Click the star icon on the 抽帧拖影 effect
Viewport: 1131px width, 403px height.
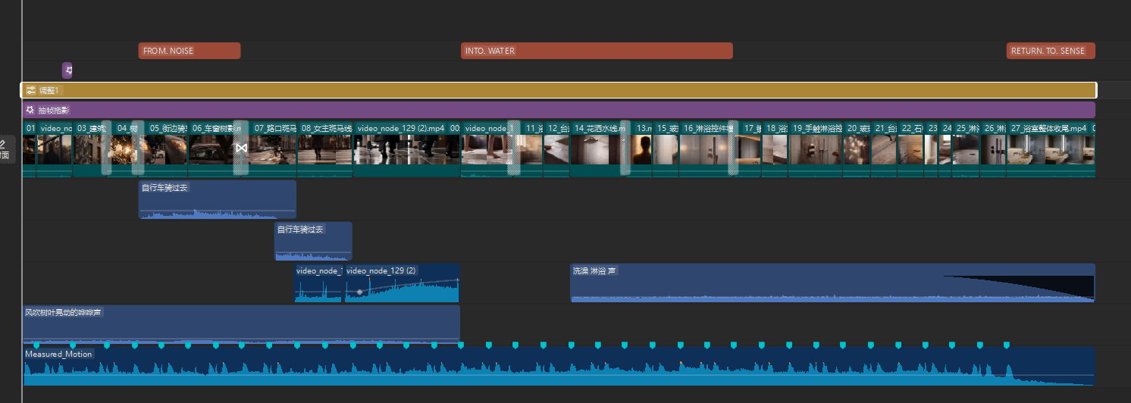30,110
